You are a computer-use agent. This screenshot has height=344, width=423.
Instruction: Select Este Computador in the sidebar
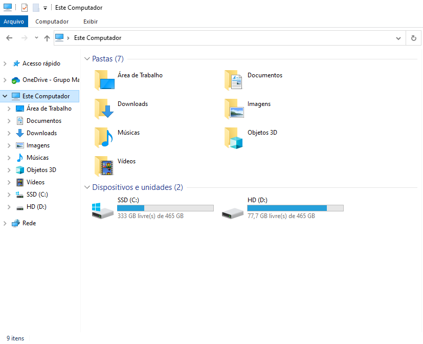[40, 96]
